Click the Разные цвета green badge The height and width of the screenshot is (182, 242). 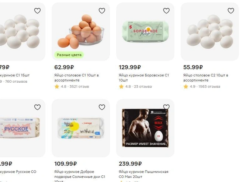(69, 55)
